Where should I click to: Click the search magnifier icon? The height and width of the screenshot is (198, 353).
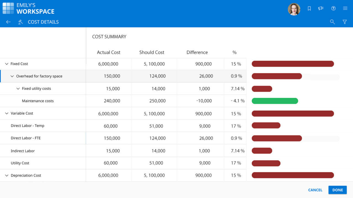pos(332,22)
